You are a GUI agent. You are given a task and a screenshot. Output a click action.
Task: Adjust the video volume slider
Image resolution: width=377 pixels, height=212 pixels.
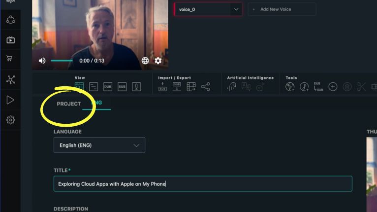[x=62, y=61]
